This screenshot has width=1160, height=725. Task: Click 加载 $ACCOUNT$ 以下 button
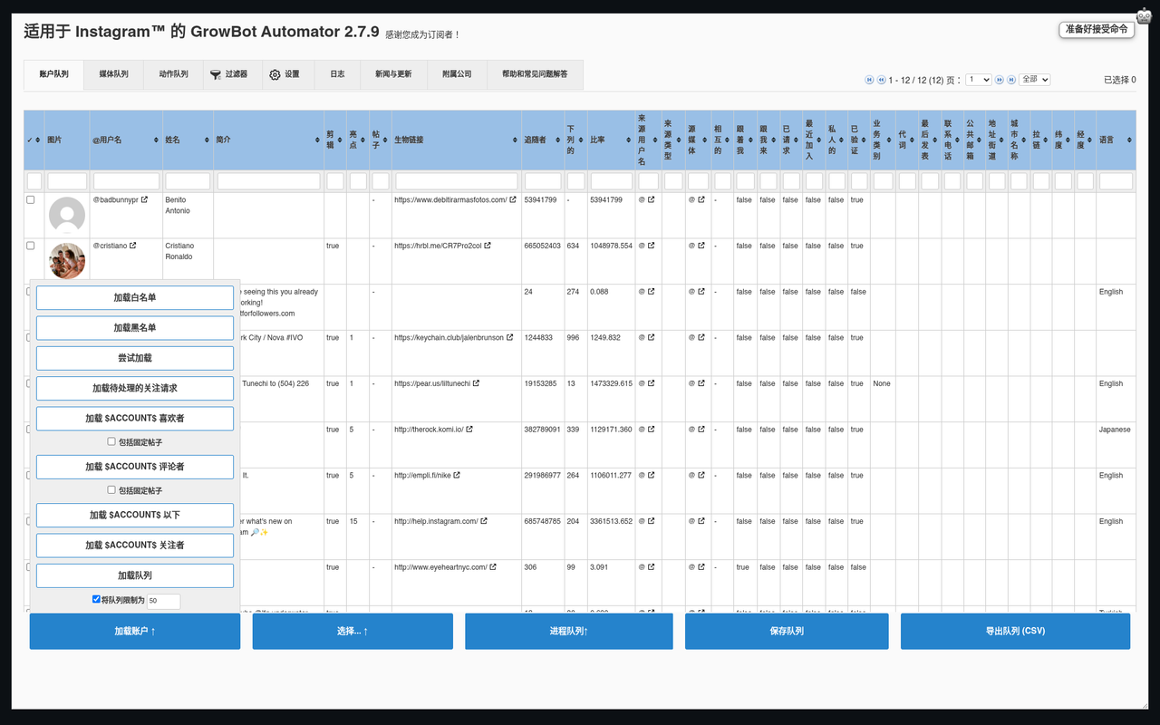pyautogui.click(x=135, y=515)
